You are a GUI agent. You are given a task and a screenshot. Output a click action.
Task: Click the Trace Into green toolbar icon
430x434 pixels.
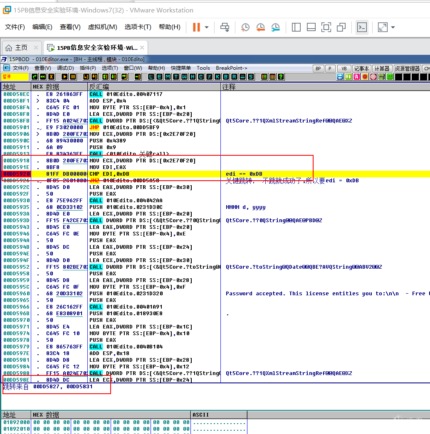coord(105,77)
